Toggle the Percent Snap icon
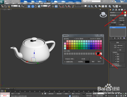 66,6
